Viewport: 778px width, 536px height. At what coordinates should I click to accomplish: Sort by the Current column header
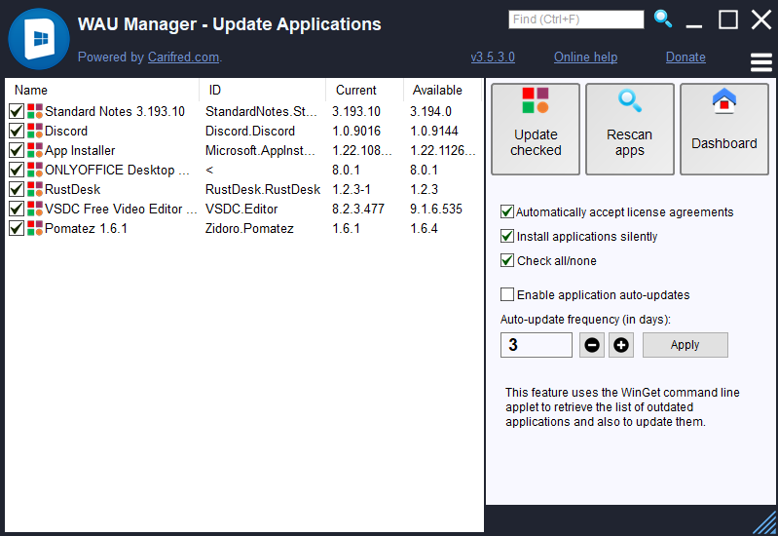point(364,90)
